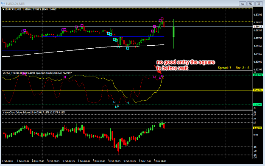Select the EURCADb,M15 OHLC label in chart
Viewport: 265px width, 166px height.
31,9
